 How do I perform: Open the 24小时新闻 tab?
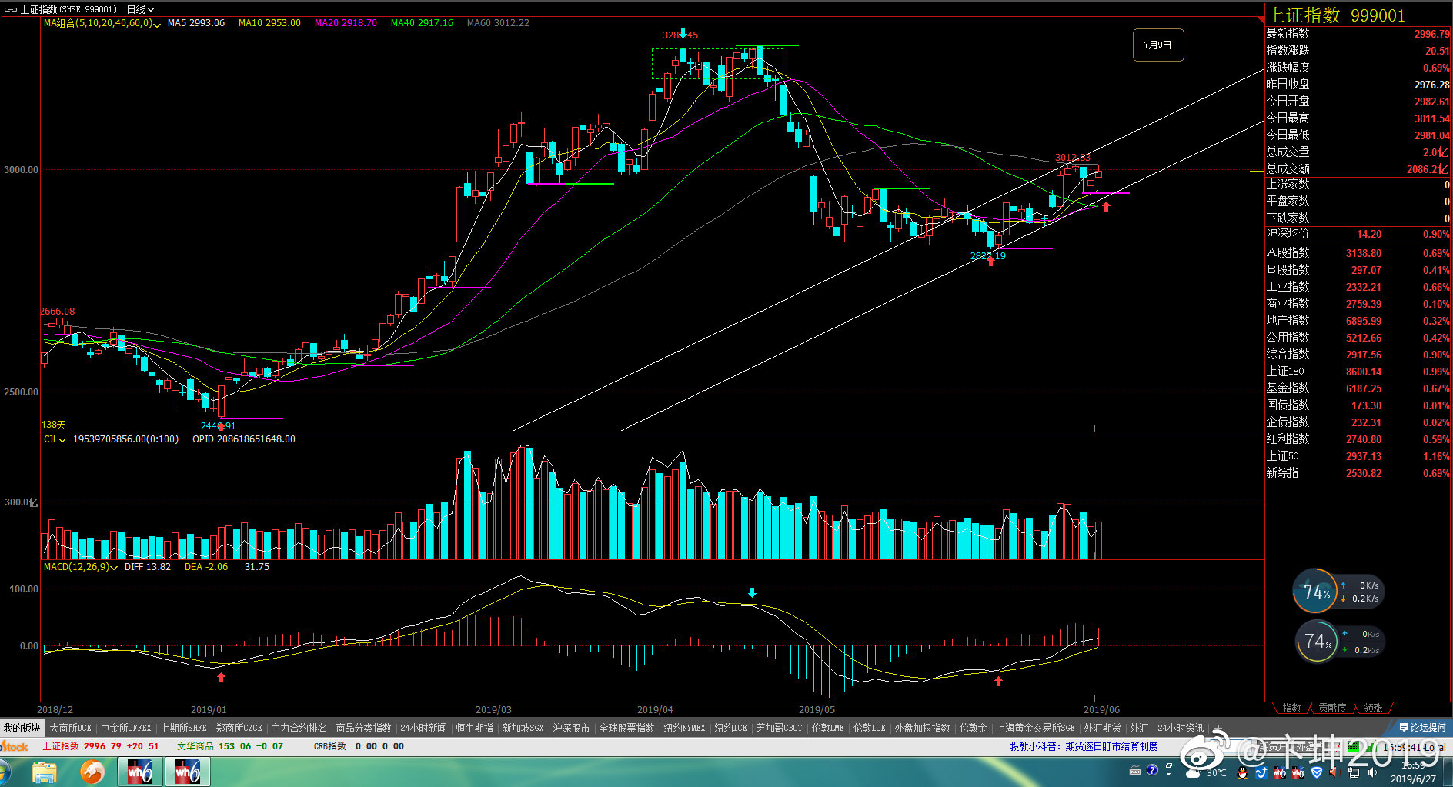(423, 728)
